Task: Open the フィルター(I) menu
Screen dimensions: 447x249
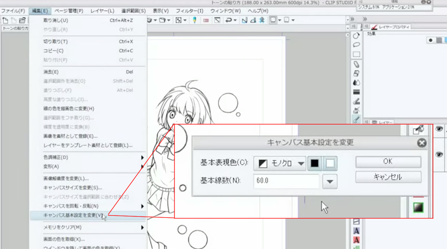Action: click(x=190, y=11)
